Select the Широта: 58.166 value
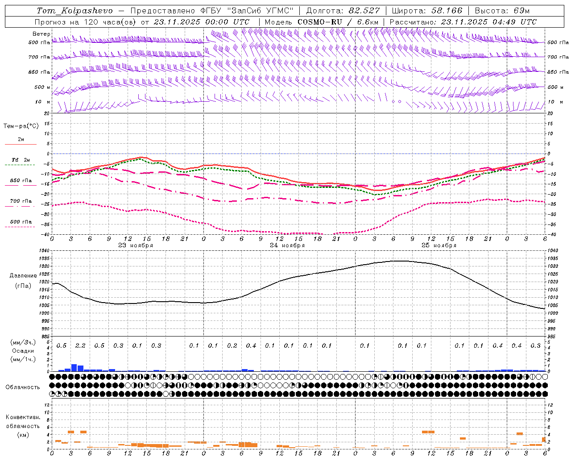The width and height of the screenshot is (571, 457). [x=427, y=11]
